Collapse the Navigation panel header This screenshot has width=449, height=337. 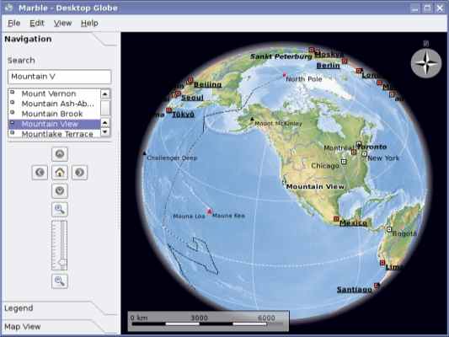click(28, 39)
